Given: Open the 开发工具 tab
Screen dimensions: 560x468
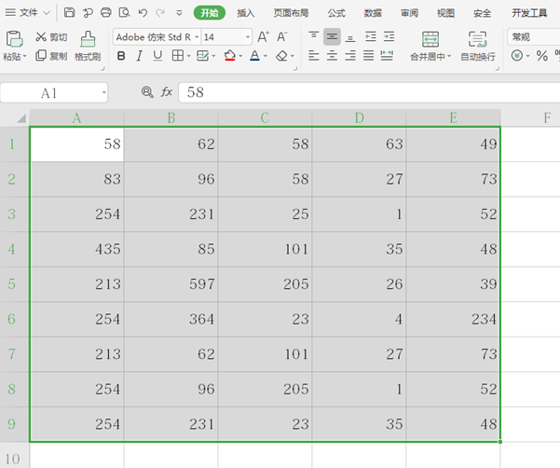Looking at the screenshot, I should [x=529, y=13].
